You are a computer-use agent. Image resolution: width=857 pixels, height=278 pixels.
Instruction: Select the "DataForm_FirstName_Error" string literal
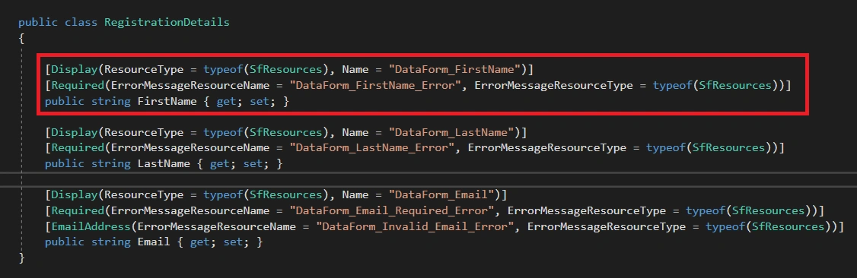[375, 86]
